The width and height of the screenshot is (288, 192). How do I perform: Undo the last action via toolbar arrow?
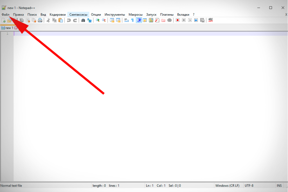(69, 20)
